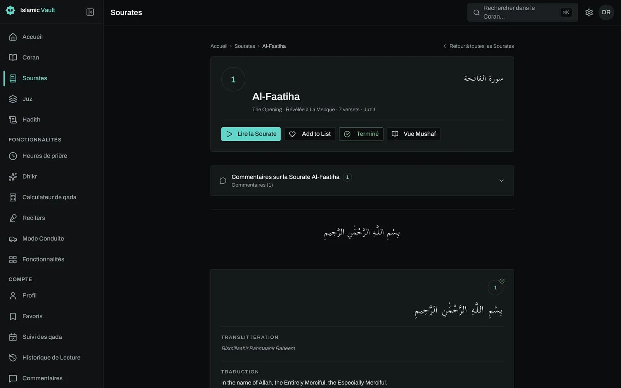Image resolution: width=621 pixels, height=388 pixels.
Task: Expand the Commentaires sur la Sourate Al-Faatiha chevron
Action: (501, 181)
